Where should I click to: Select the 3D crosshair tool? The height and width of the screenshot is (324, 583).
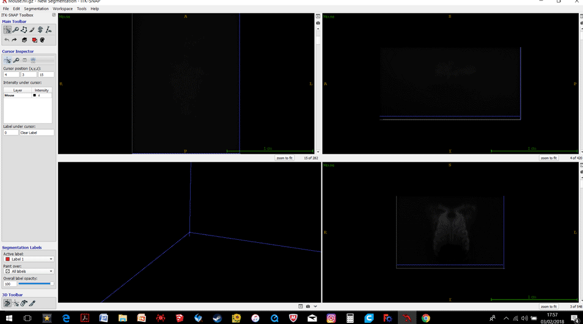tap(16, 303)
